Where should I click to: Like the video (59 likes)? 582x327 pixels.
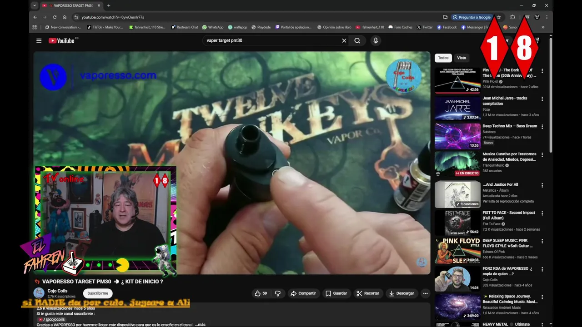pyautogui.click(x=261, y=293)
